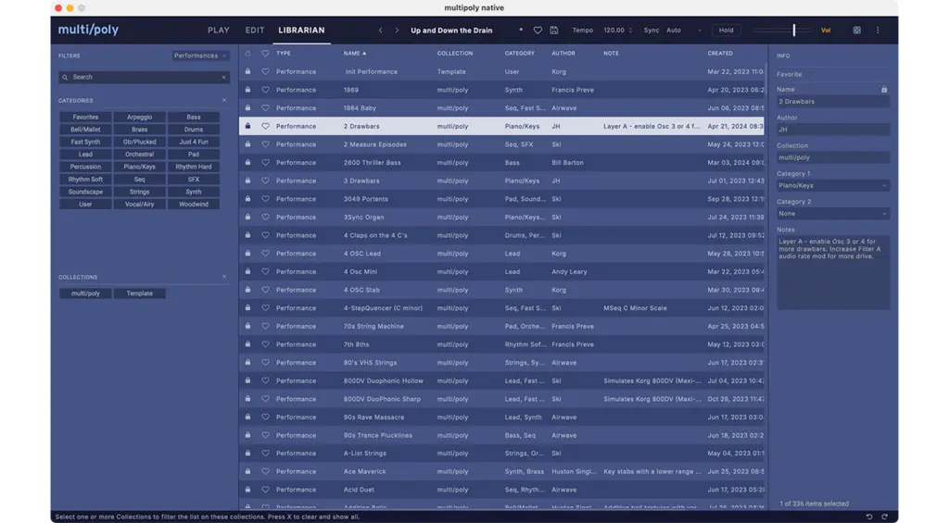Favorite the current performance in the top bar
The image size is (949, 523).
point(538,31)
